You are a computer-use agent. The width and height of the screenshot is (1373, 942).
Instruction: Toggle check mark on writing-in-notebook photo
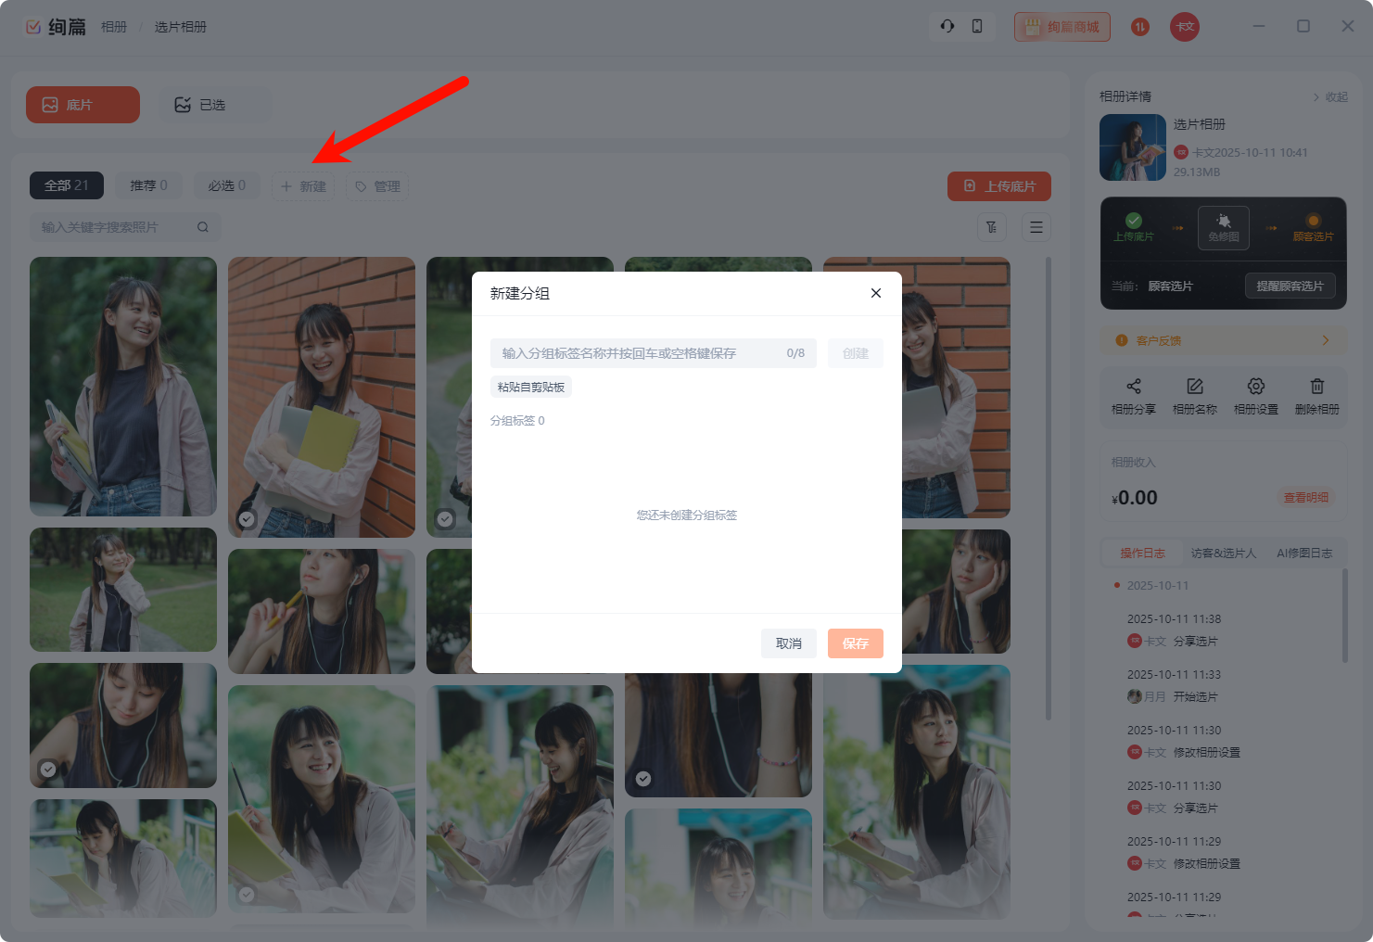[247, 895]
